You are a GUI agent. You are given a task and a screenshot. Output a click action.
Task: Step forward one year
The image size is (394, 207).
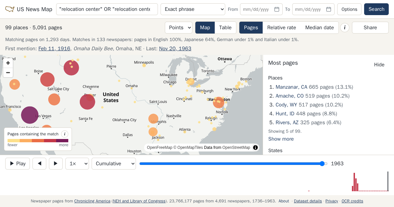[x=56, y=164]
